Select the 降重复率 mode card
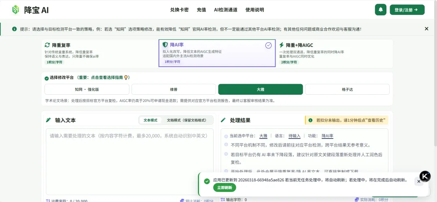Screen dimensions: 437x202 tap(100, 53)
